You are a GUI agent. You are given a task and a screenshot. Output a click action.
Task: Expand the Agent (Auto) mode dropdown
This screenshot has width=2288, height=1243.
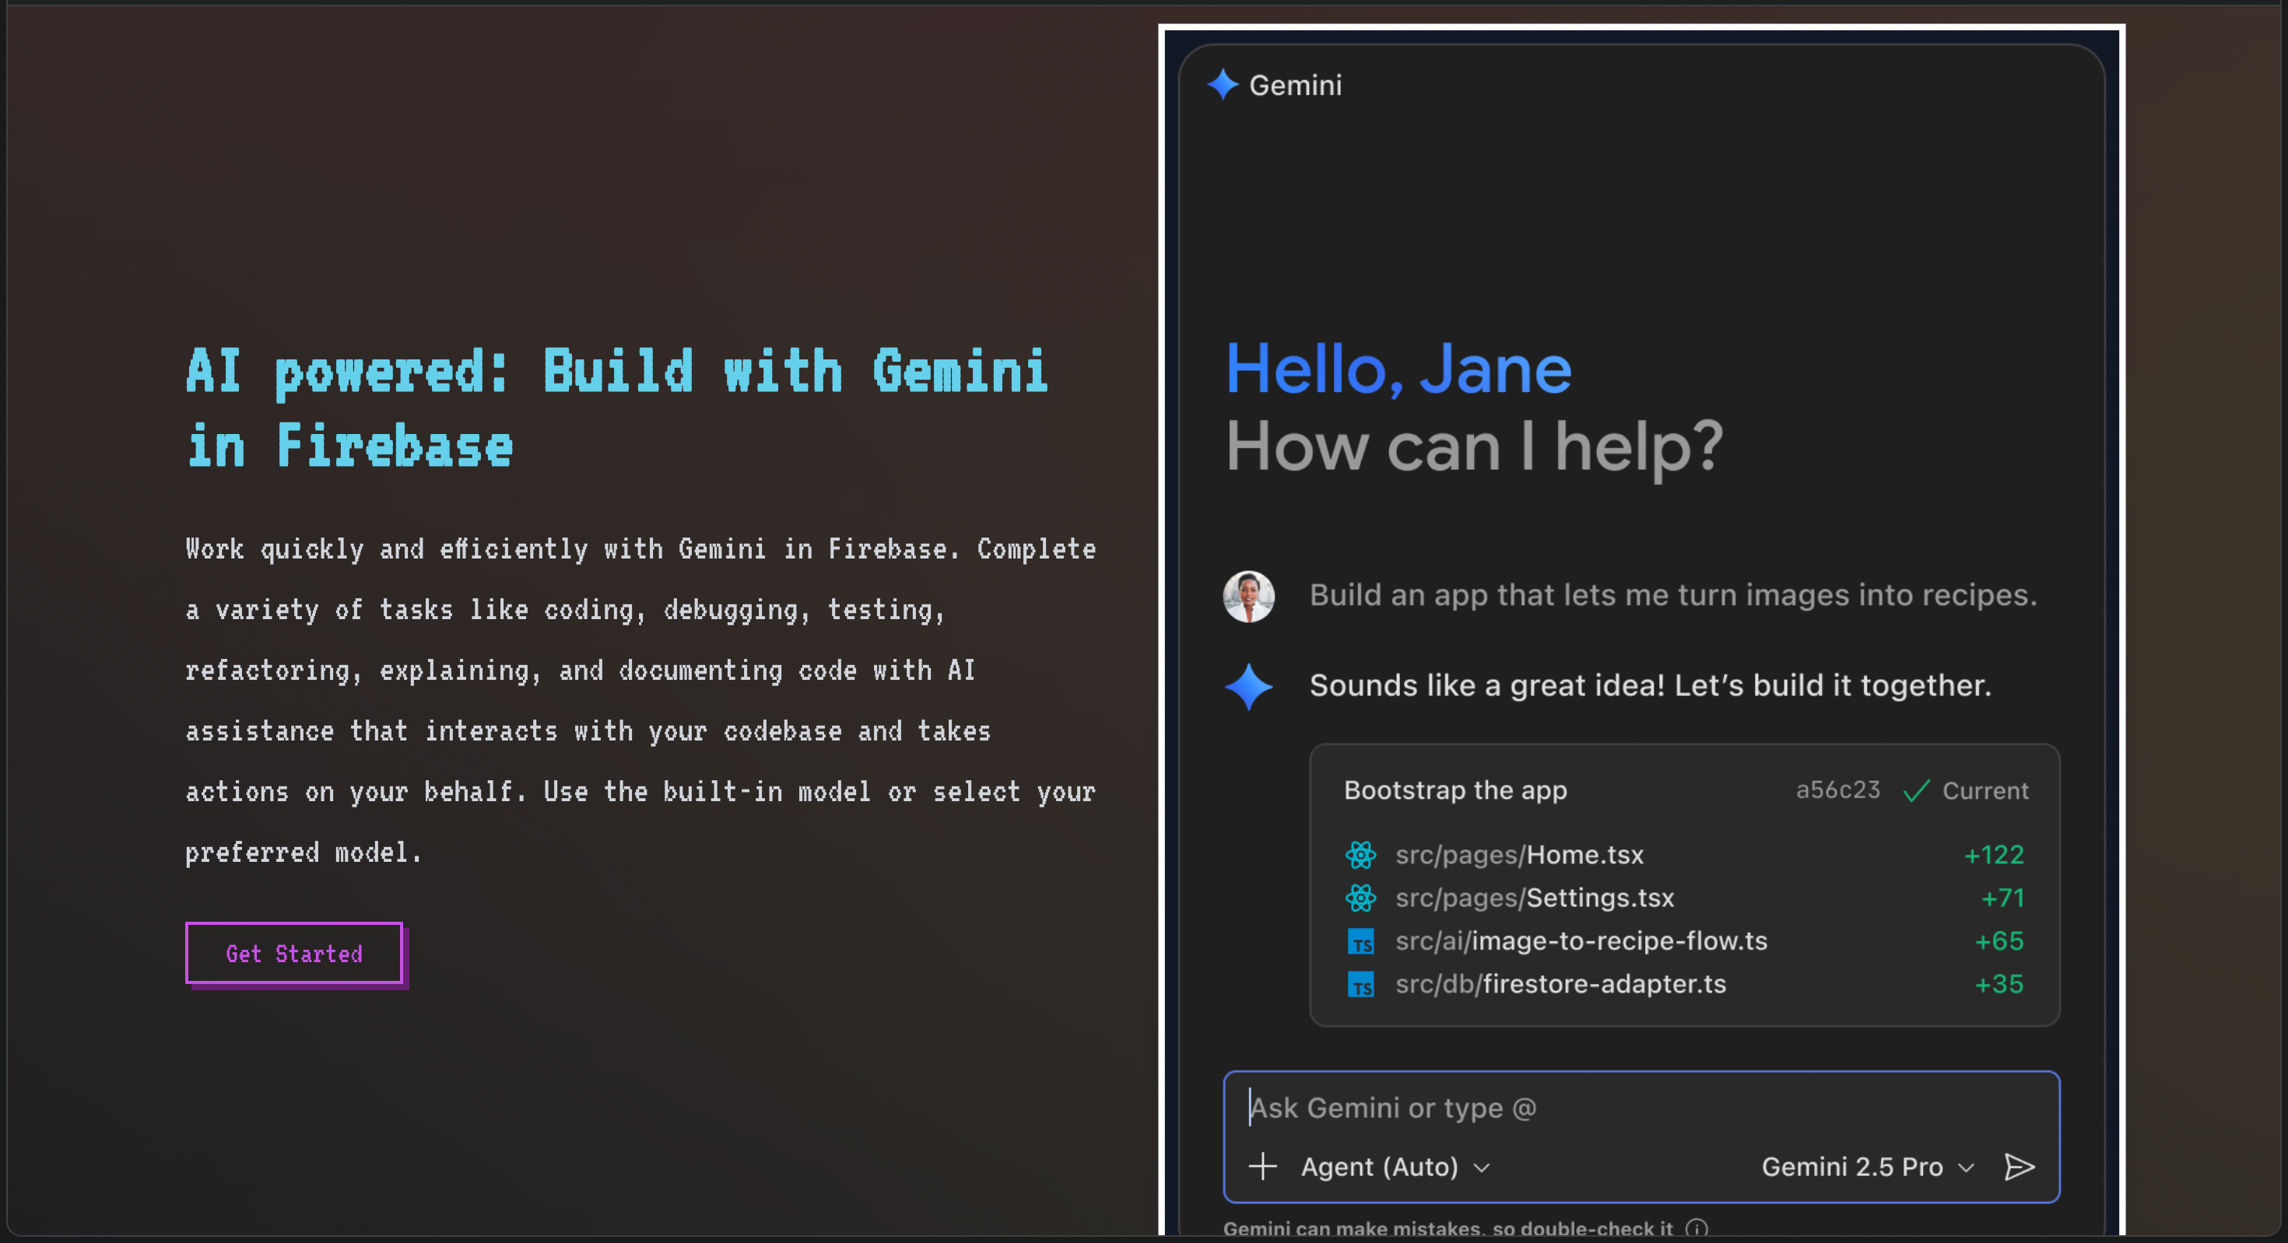(1395, 1167)
